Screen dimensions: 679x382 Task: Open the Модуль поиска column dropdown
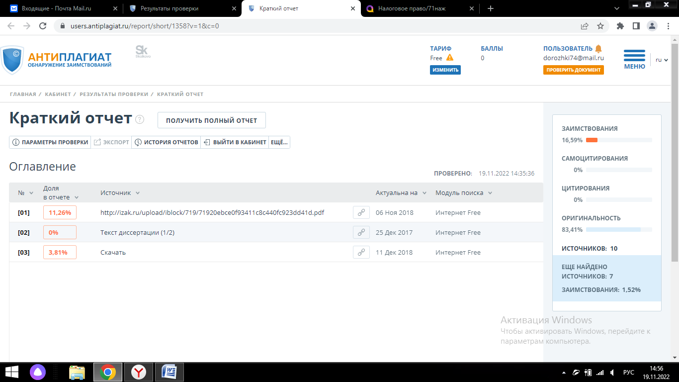click(x=490, y=193)
